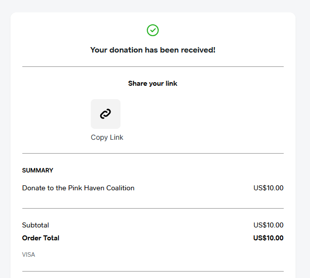This screenshot has width=310, height=278.
Task: Click the divider line below VISA
Action: 153,271
